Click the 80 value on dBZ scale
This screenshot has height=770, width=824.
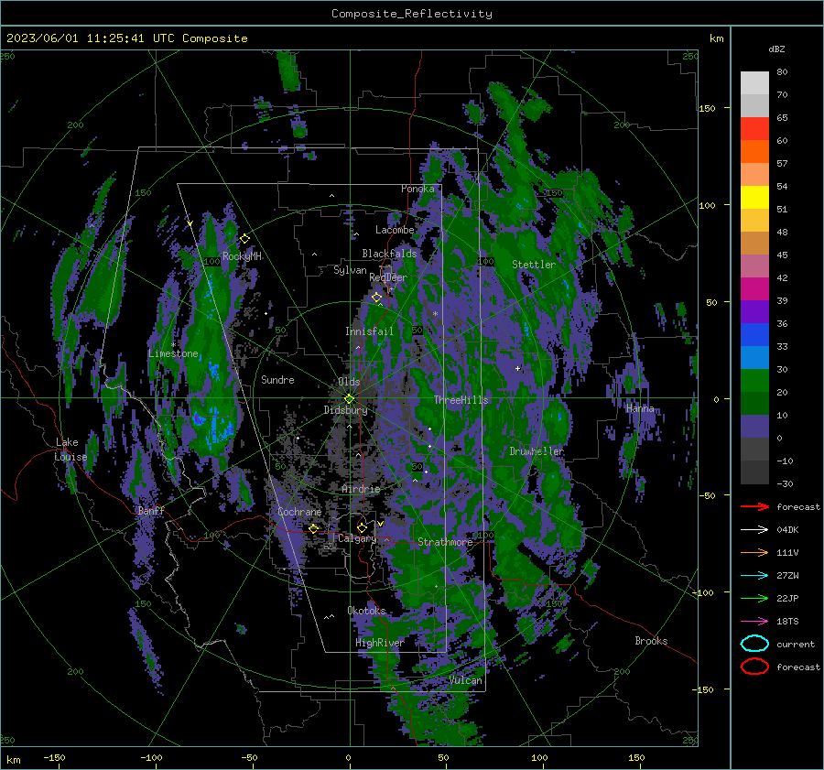point(782,72)
